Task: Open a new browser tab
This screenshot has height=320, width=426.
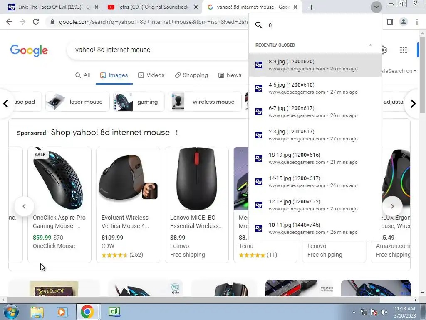Action: [311, 7]
